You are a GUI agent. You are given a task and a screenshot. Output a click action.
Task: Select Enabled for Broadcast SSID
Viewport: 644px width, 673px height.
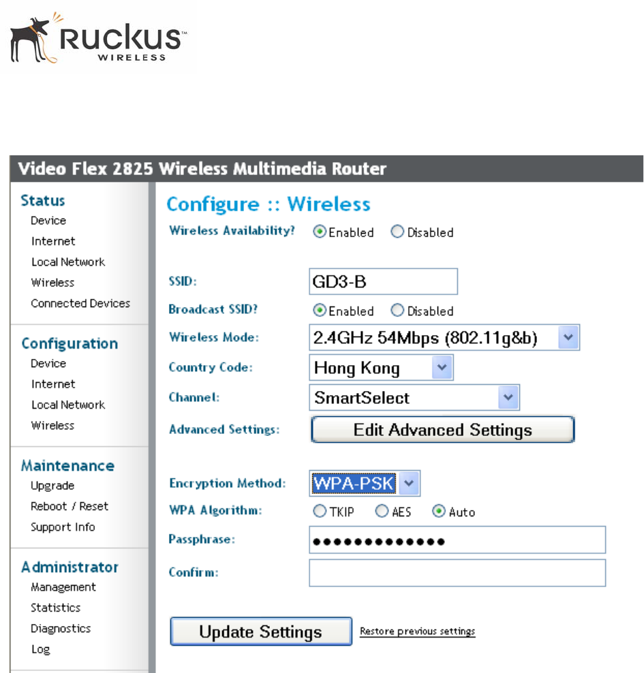click(x=320, y=311)
